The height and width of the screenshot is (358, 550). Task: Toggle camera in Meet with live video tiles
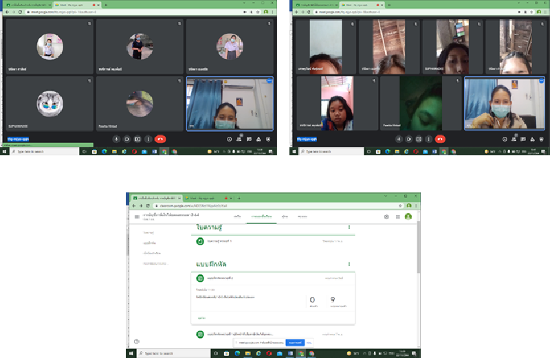[x=409, y=138]
